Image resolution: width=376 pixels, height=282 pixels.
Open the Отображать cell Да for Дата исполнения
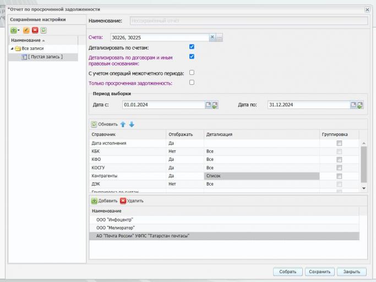pyautogui.click(x=185, y=143)
